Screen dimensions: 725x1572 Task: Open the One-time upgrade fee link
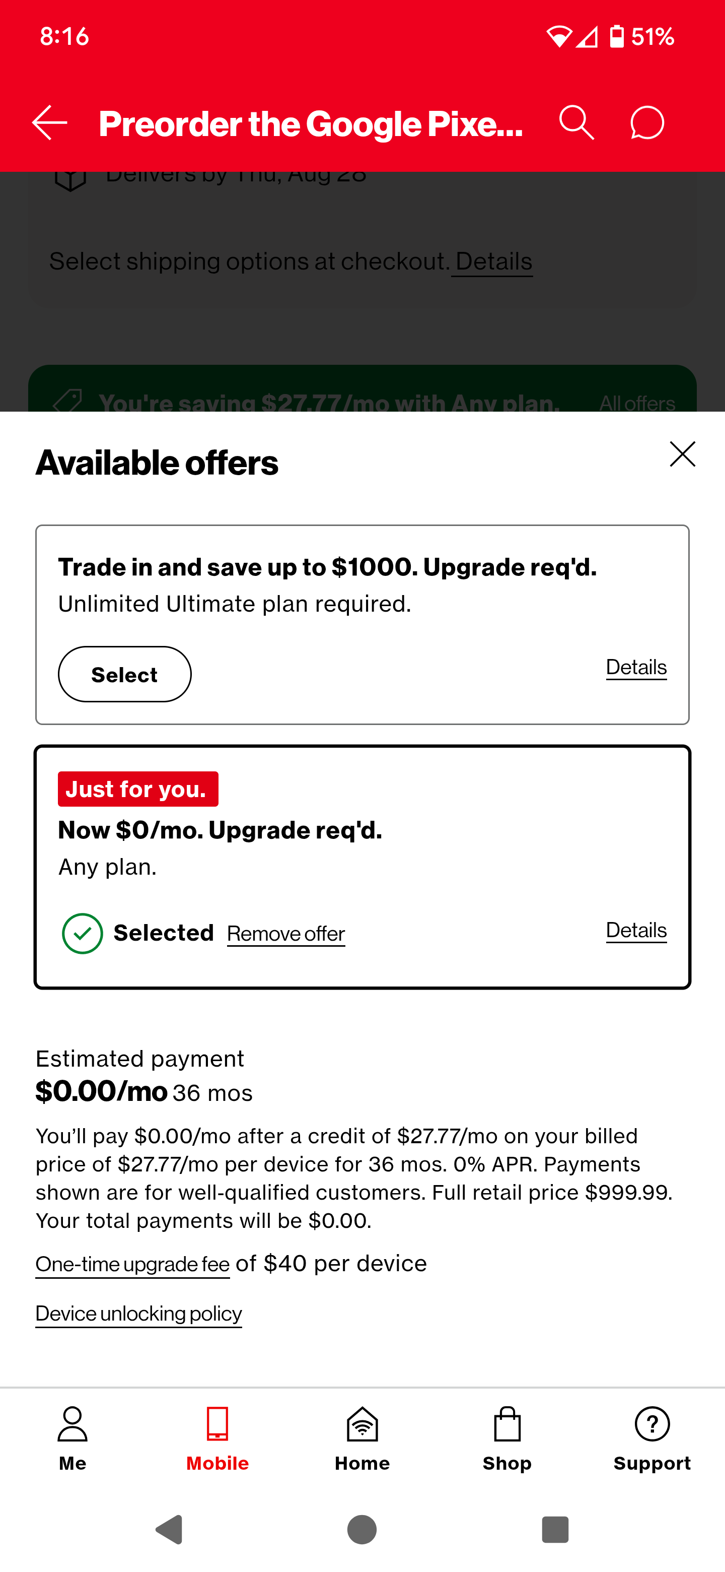point(132,1265)
